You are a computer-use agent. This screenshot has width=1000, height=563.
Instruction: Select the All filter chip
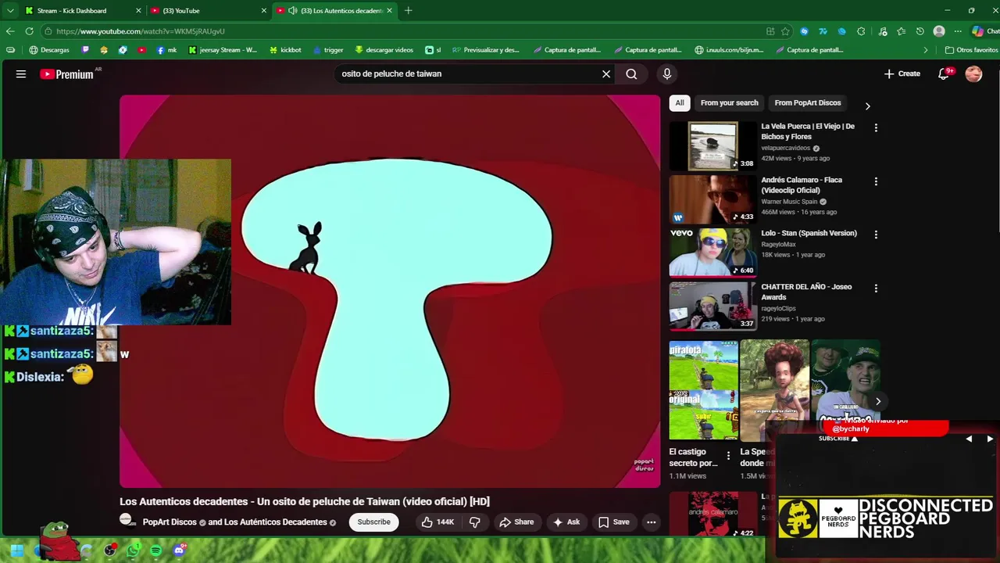(680, 103)
